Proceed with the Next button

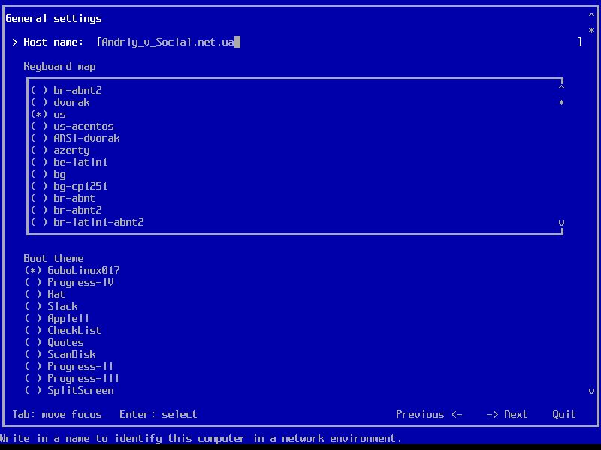507,415
